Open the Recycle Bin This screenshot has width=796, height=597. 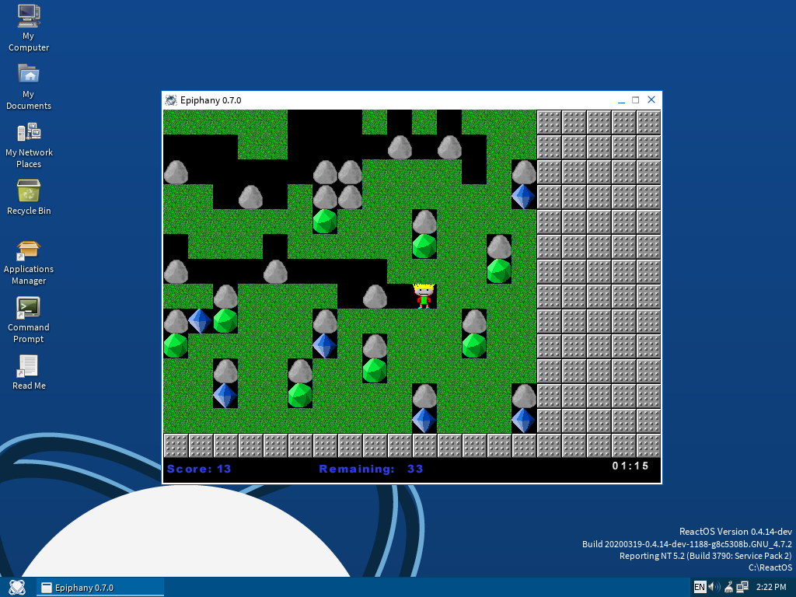[x=29, y=190]
